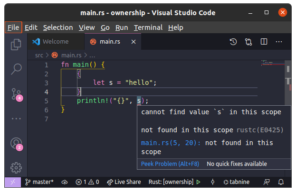Open tabnine status bar item
The height and width of the screenshot is (192, 296).
click(236, 182)
